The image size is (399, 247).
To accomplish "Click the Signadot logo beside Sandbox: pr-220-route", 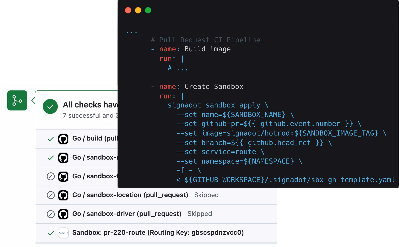I will [x=63, y=233].
